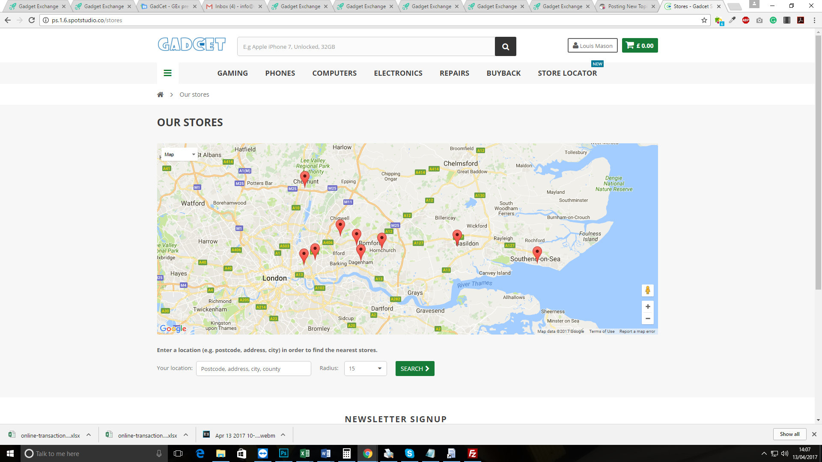The image size is (822, 462).
Task: Go to BUYBACK page
Action: (503, 73)
